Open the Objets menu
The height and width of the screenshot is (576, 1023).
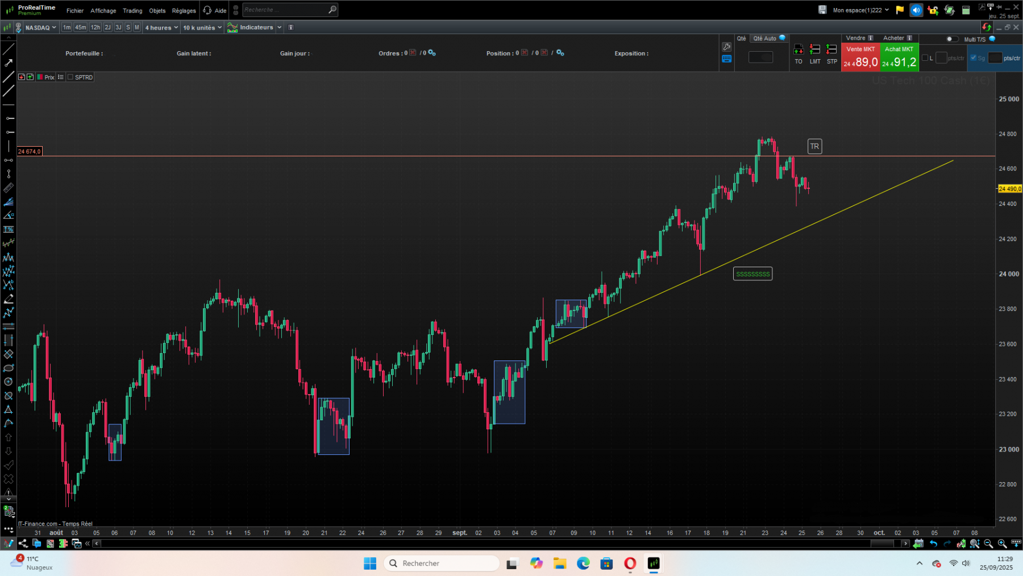[157, 10]
